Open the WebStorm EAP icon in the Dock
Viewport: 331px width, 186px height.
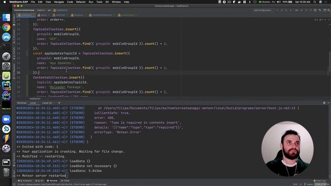6,86
